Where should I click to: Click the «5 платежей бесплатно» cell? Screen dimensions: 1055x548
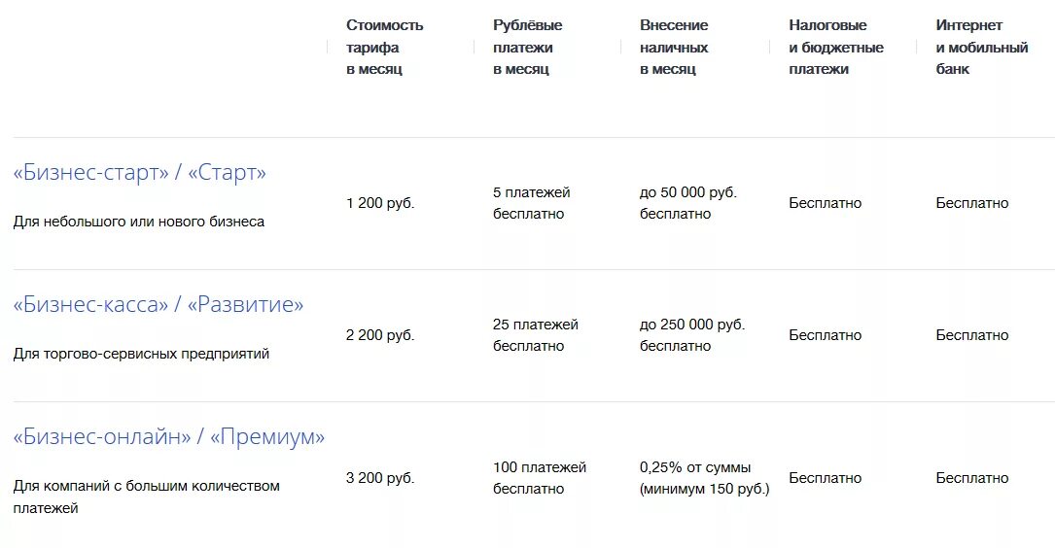(531, 203)
